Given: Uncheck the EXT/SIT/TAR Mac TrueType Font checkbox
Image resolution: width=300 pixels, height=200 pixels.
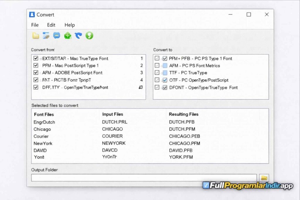Looking at the screenshot, I should point(36,59).
